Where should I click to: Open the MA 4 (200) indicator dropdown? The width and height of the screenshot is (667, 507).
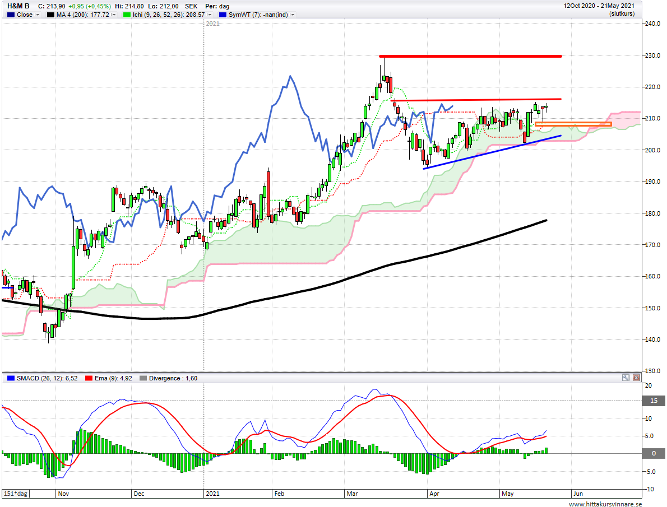(x=114, y=15)
